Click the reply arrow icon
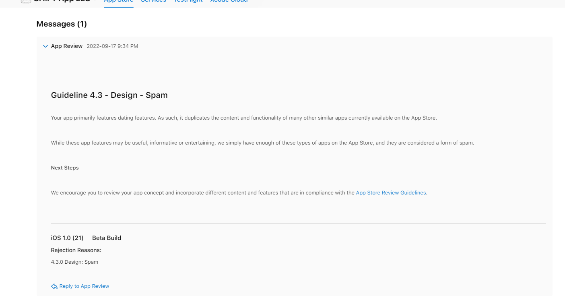This screenshot has height=306, width=565. (54, 286)
